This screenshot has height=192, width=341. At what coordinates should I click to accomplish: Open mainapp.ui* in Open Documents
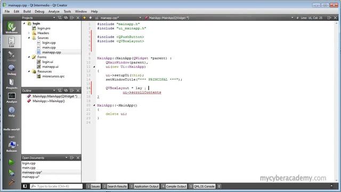31,177
